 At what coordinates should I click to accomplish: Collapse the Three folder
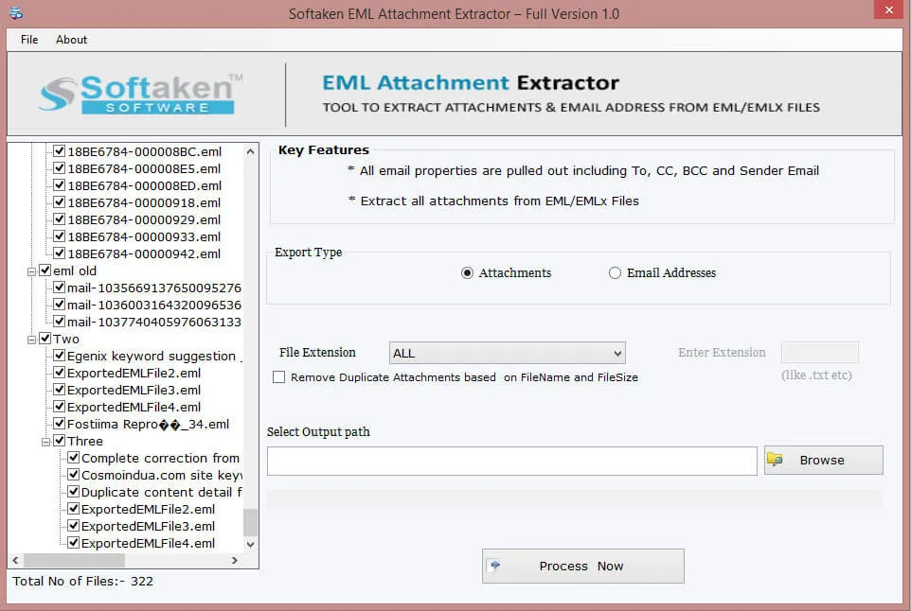pos(45,442)
